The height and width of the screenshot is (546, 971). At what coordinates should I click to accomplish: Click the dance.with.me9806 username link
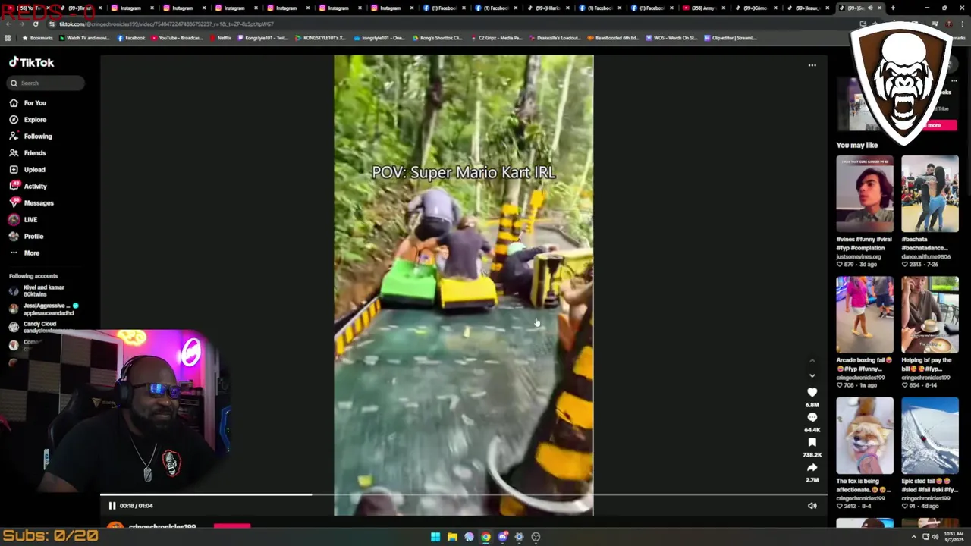pyautogui.click(x=925, y=256)
